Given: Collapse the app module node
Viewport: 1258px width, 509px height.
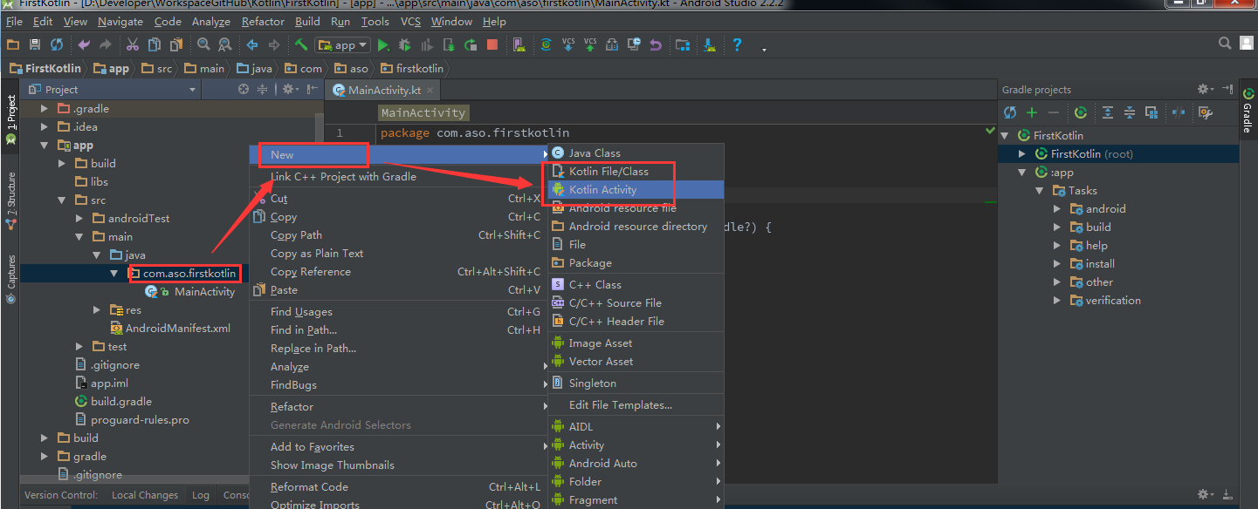Looking at the screenshot, I should 45,146.
